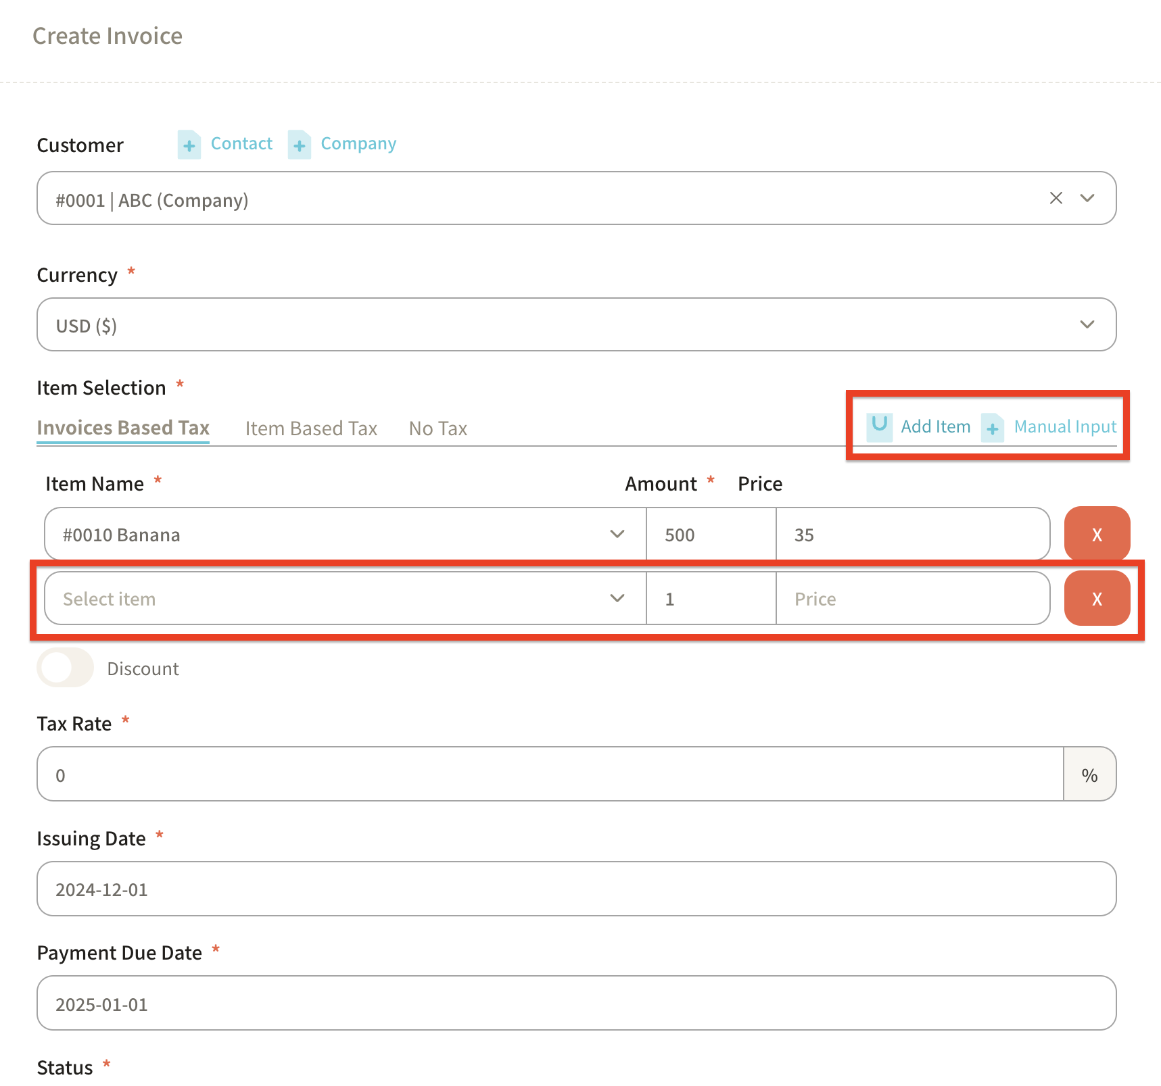Click the Add Item link

(x=935, y=426)
